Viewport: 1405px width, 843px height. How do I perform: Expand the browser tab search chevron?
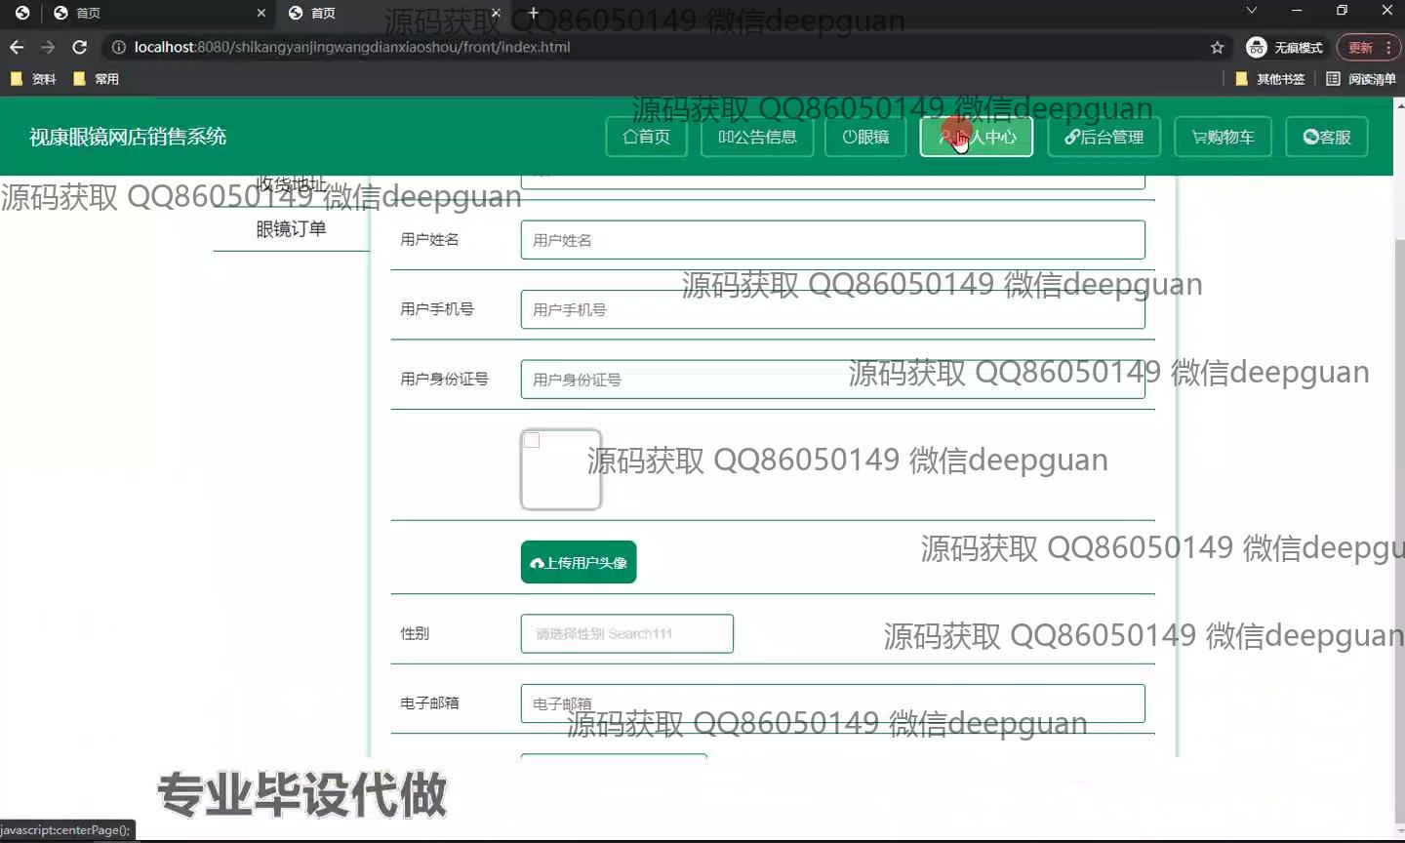coord(1252,11)
